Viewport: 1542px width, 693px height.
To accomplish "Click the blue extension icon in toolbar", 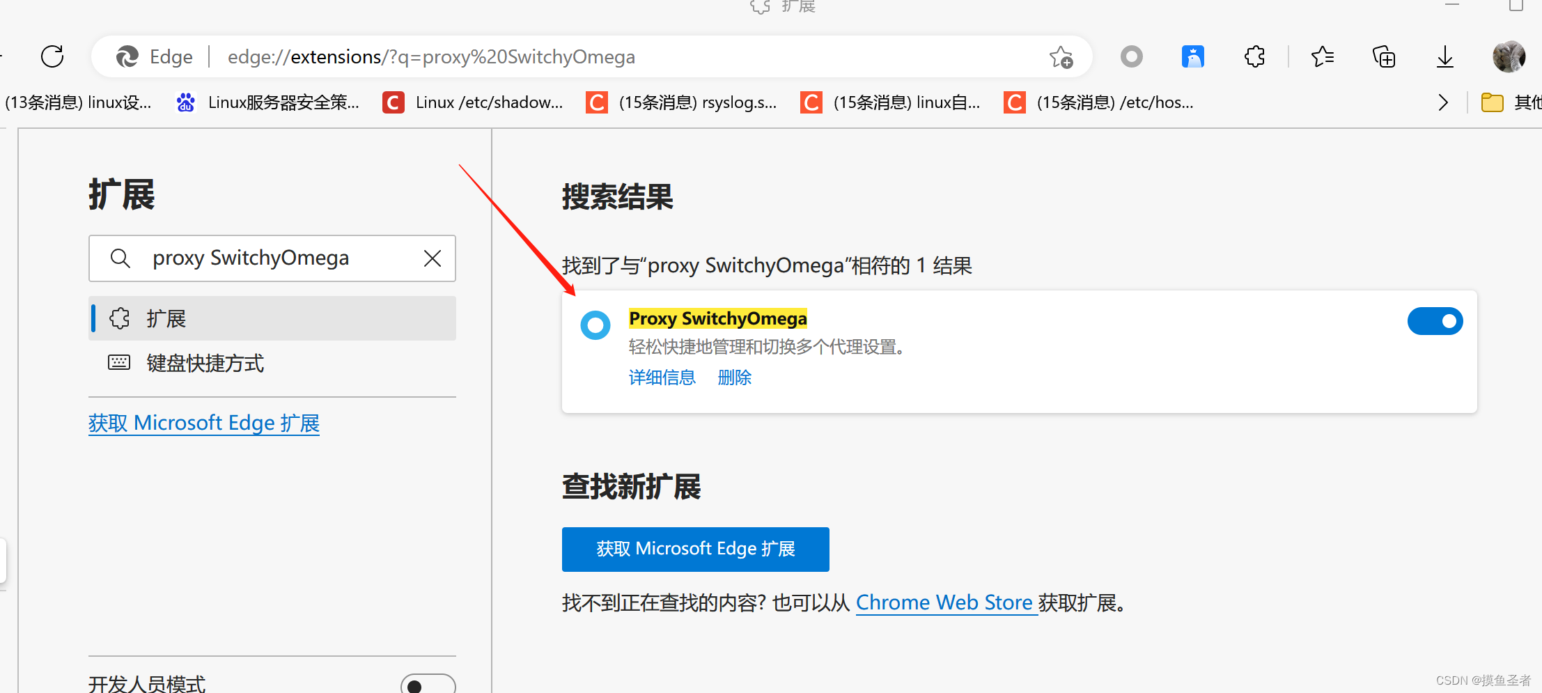I will click(1193, 56).
